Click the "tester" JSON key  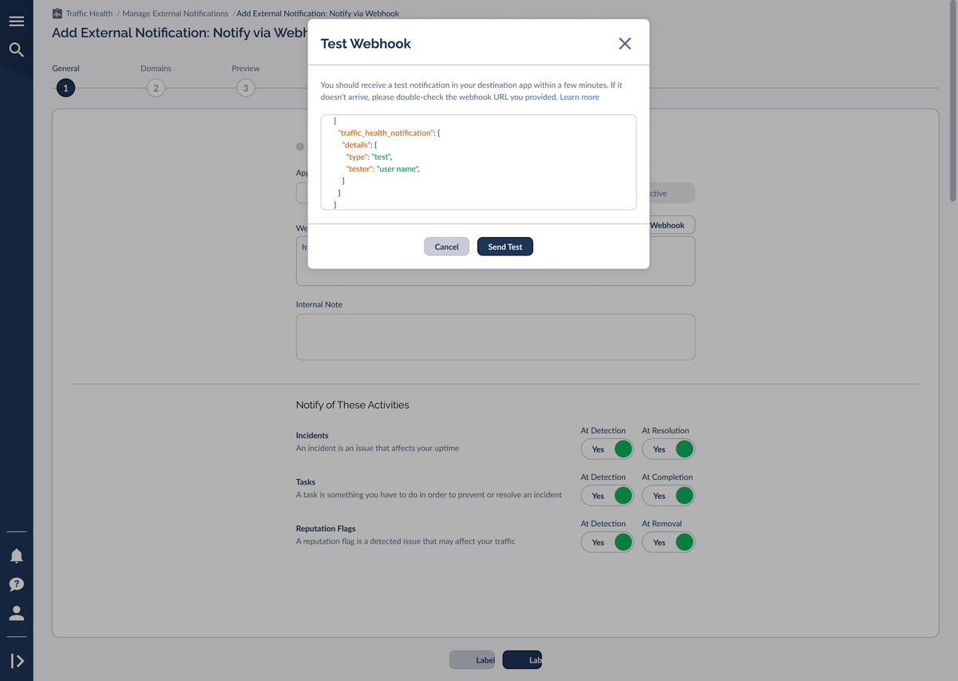coord(359,169)
